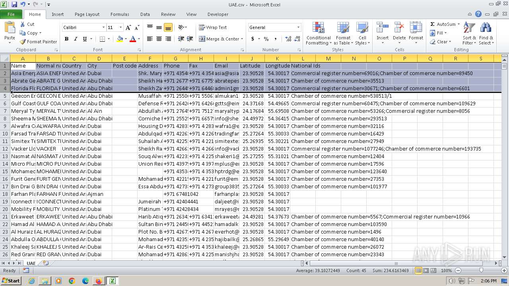Open the font size dropdown
The image size is (509, 286).
121,27
